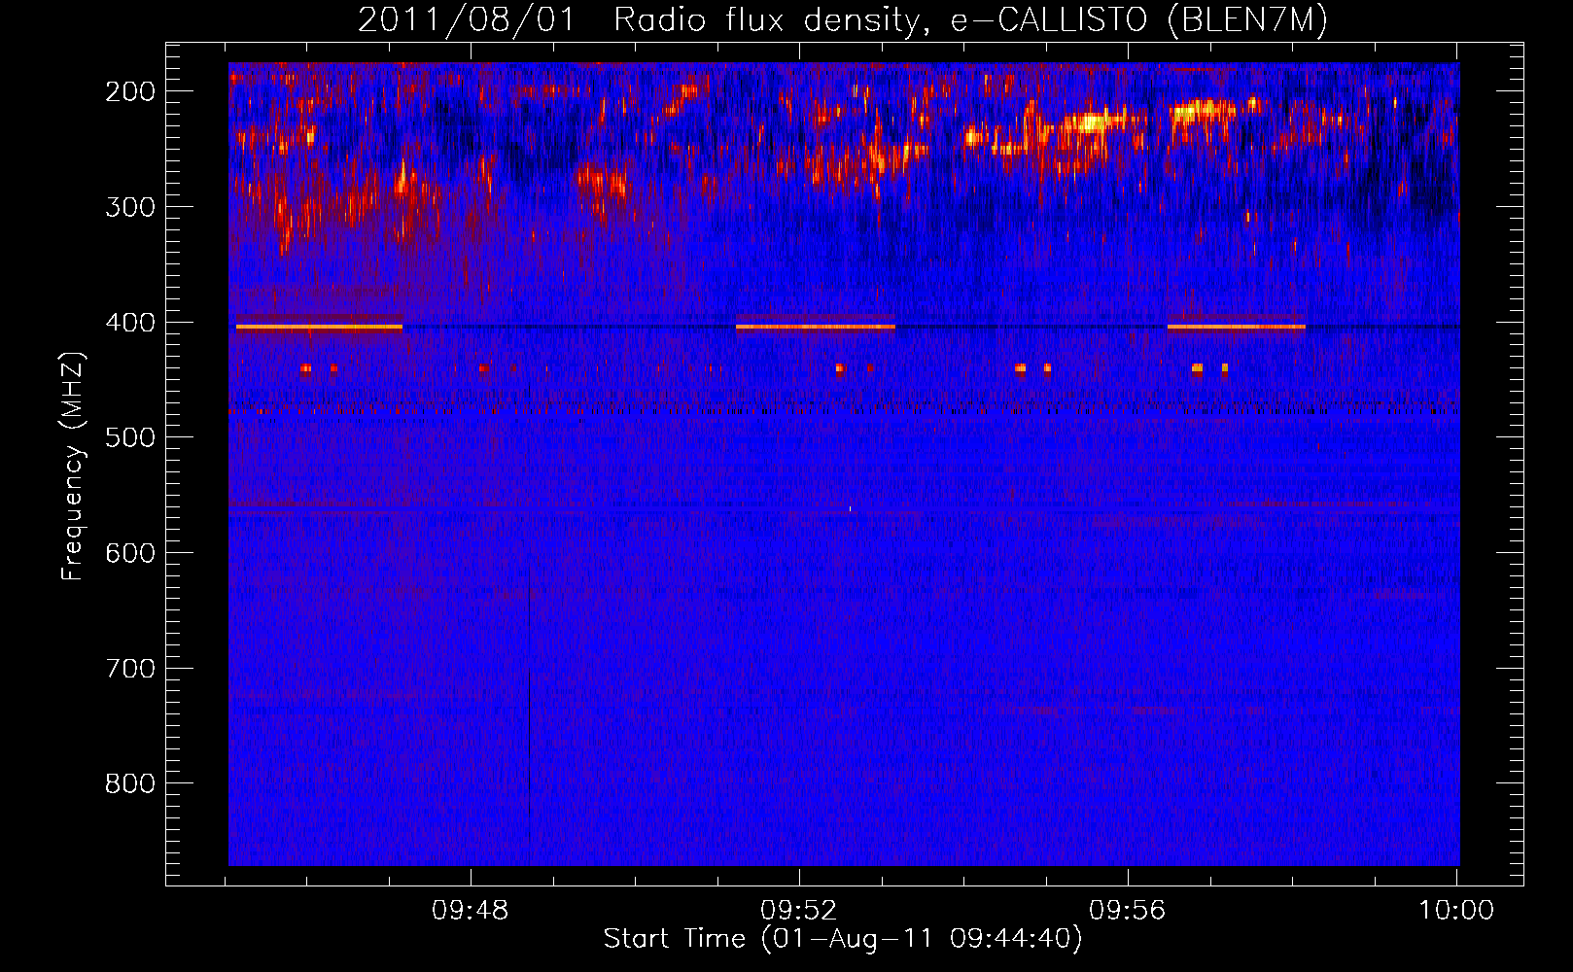This screenshot has width=1573, height=972.
Task: Select the 200 frequency tick label
Action: 130,91
